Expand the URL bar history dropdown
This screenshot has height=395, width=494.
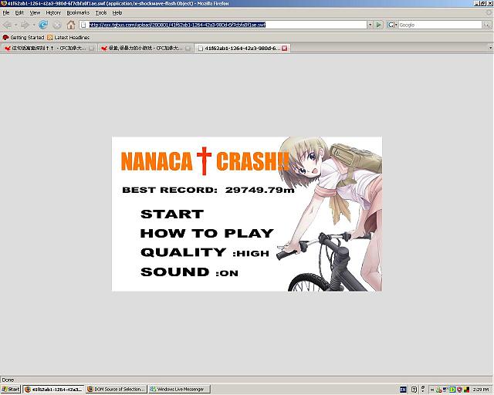coord(369,25)
